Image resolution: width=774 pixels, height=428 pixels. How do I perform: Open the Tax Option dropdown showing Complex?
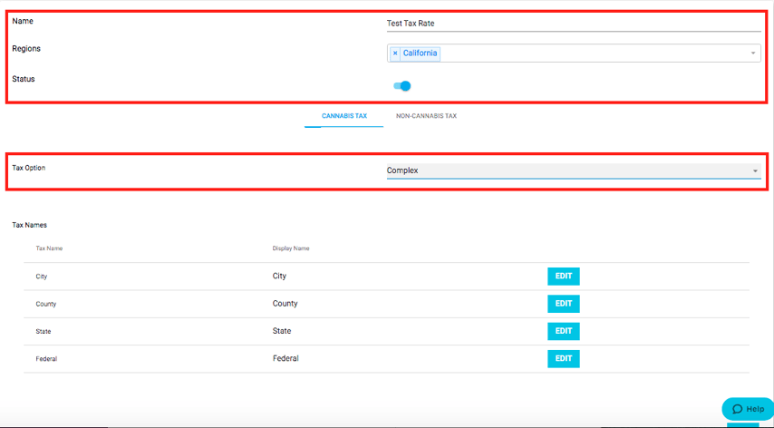pyautogui.click(x=573, y=170)
